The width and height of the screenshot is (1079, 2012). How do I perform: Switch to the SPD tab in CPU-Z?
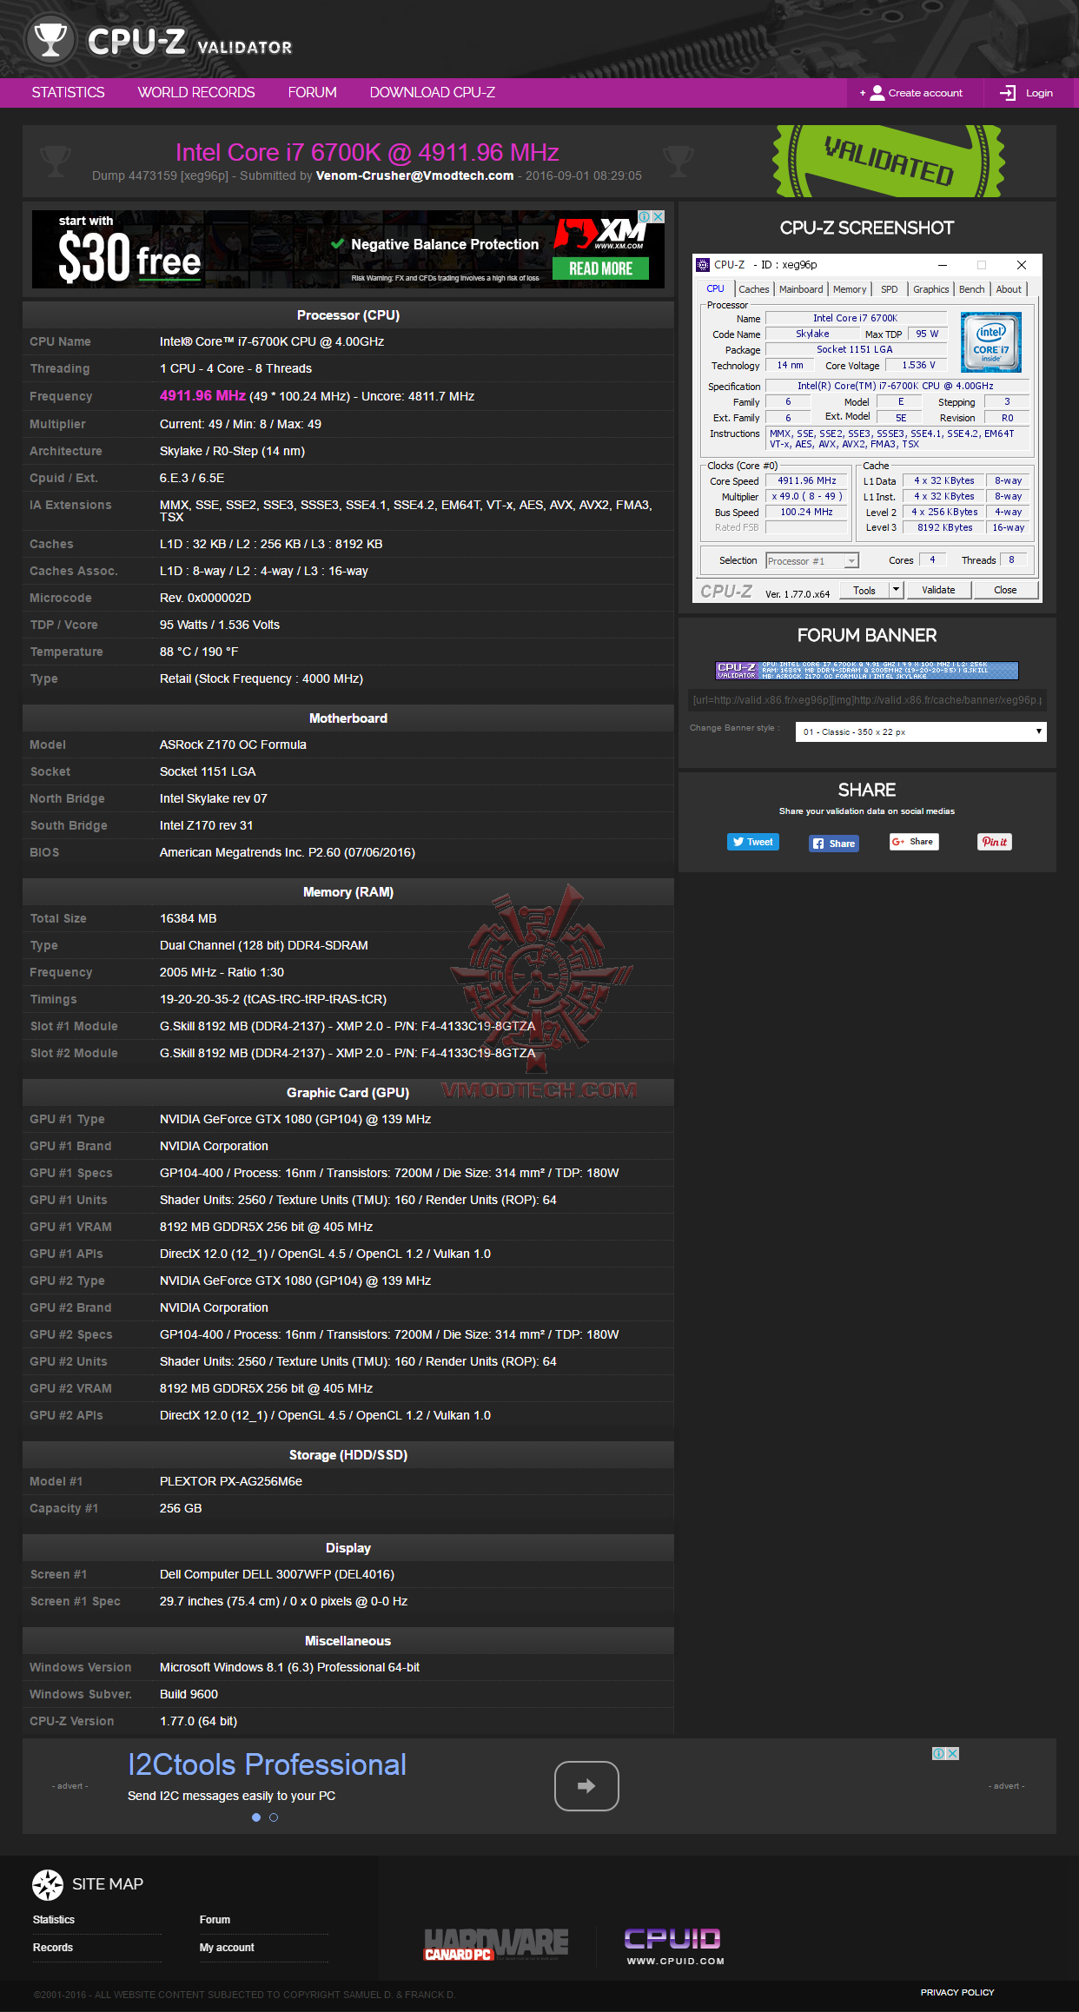(x=890, y=289)
